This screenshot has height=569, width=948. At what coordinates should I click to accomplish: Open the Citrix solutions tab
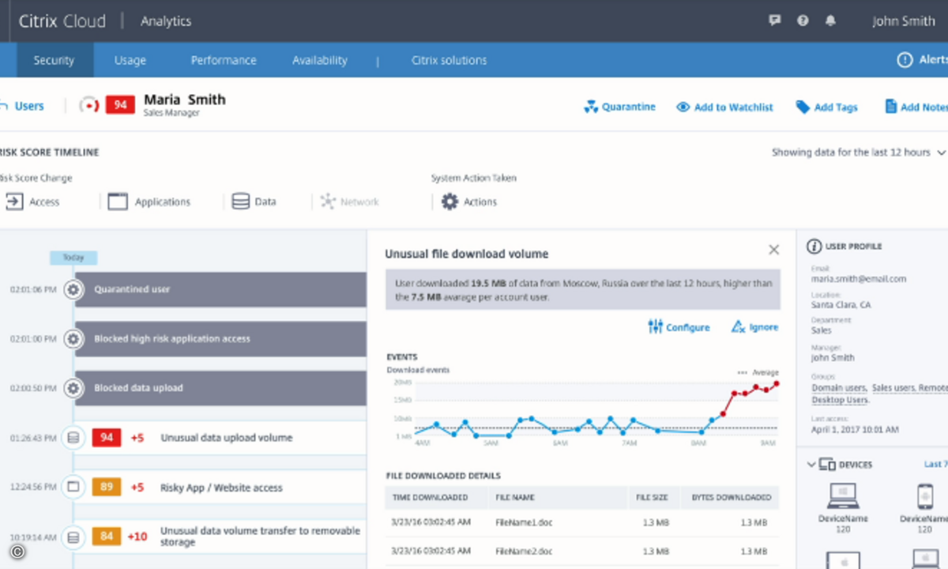(x=449, y=60)
